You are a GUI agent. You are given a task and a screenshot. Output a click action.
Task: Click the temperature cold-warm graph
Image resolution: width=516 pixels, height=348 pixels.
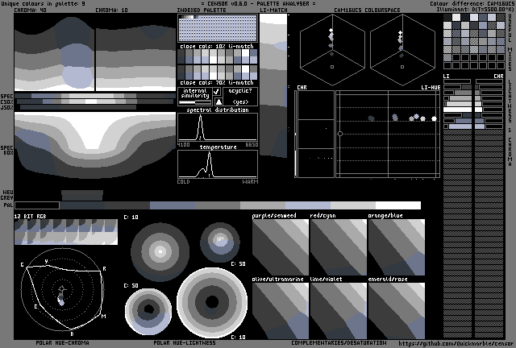pos(218,164)
